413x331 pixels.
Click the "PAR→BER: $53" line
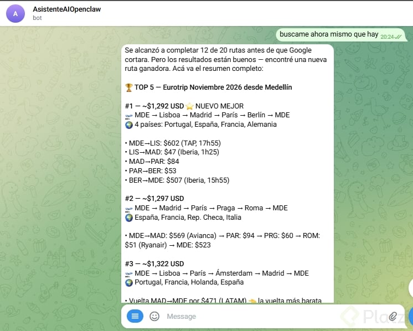click(x=151, y=171)
